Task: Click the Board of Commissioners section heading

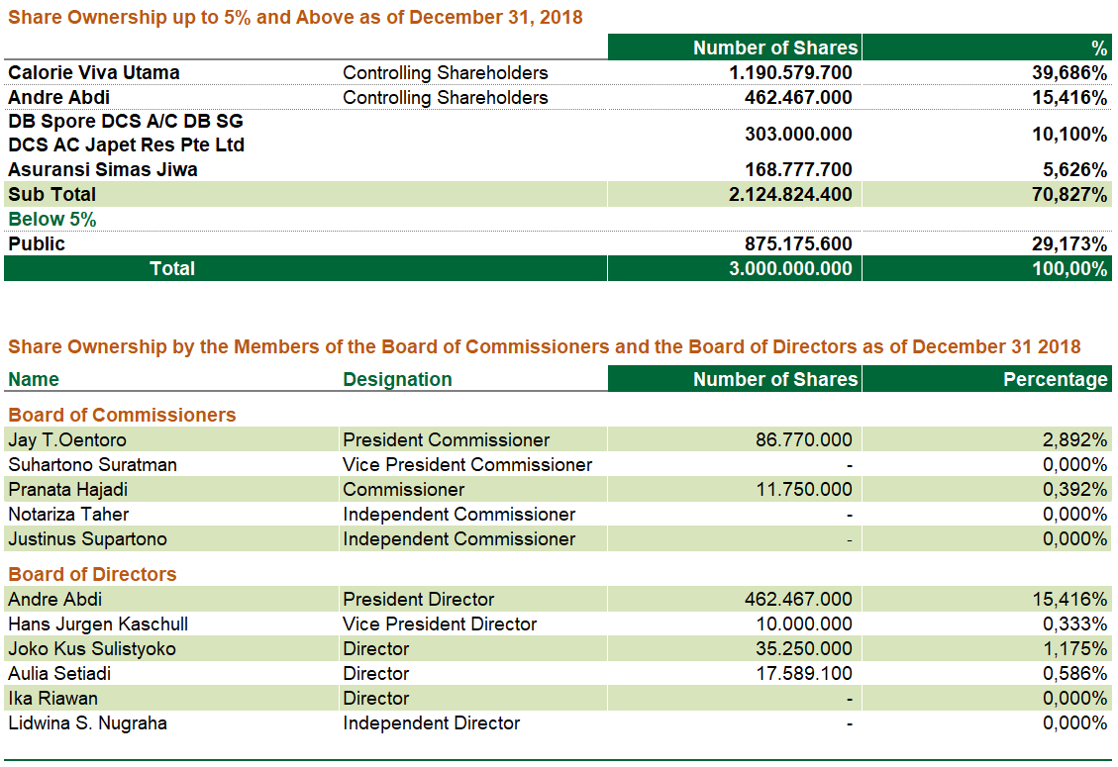Action: coord(122,416)
